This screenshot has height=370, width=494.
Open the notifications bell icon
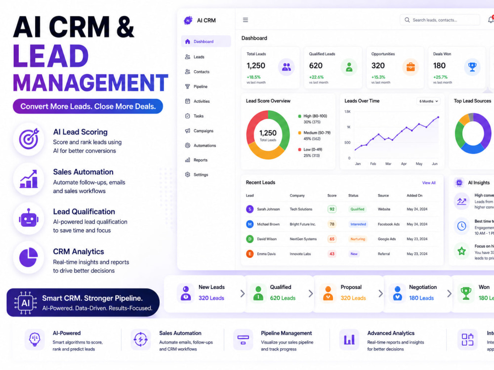pyautogui.click(x=491, y=20)
